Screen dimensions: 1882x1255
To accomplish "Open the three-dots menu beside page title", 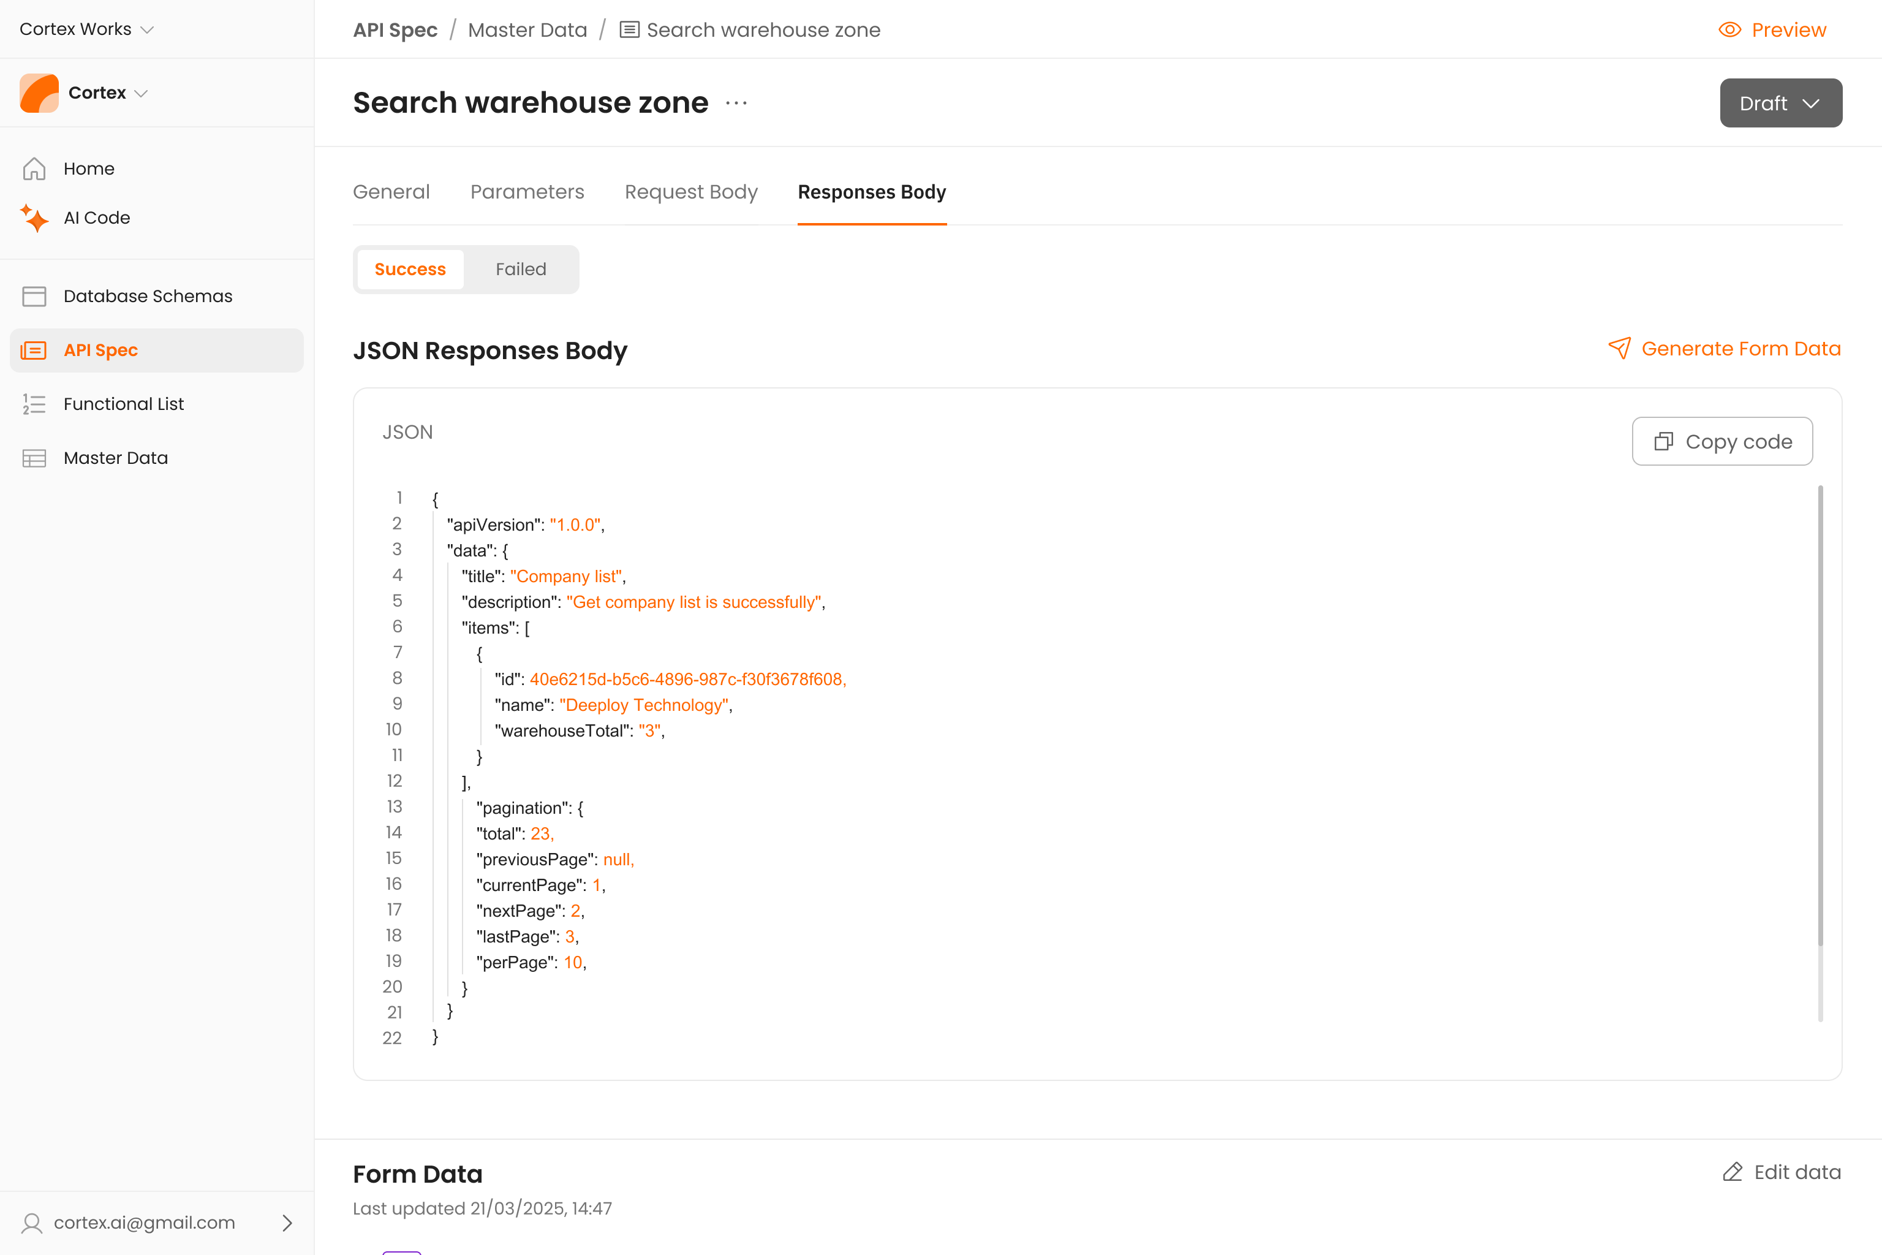I will point(736,103).
